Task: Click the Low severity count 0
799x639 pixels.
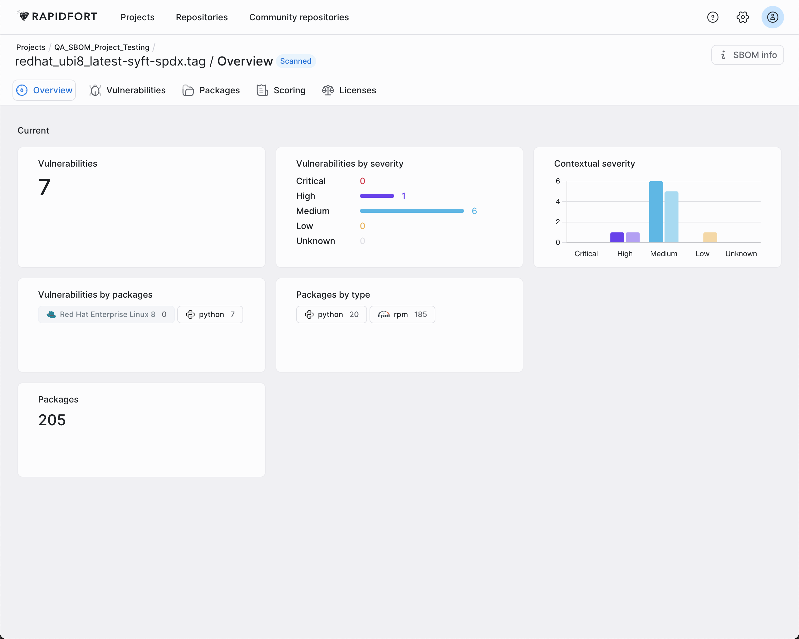Action: point(362,226)
